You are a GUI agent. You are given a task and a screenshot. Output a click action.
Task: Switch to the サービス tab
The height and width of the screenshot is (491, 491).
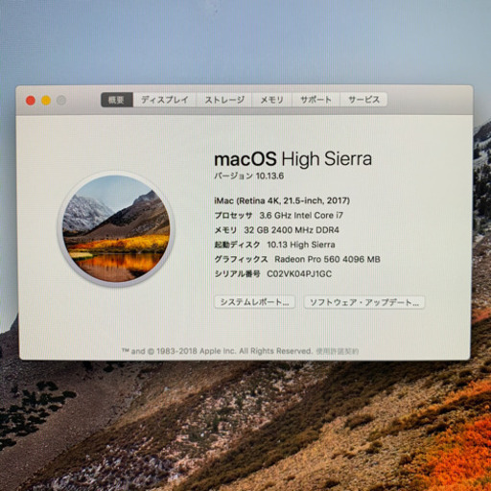point(363,100)
